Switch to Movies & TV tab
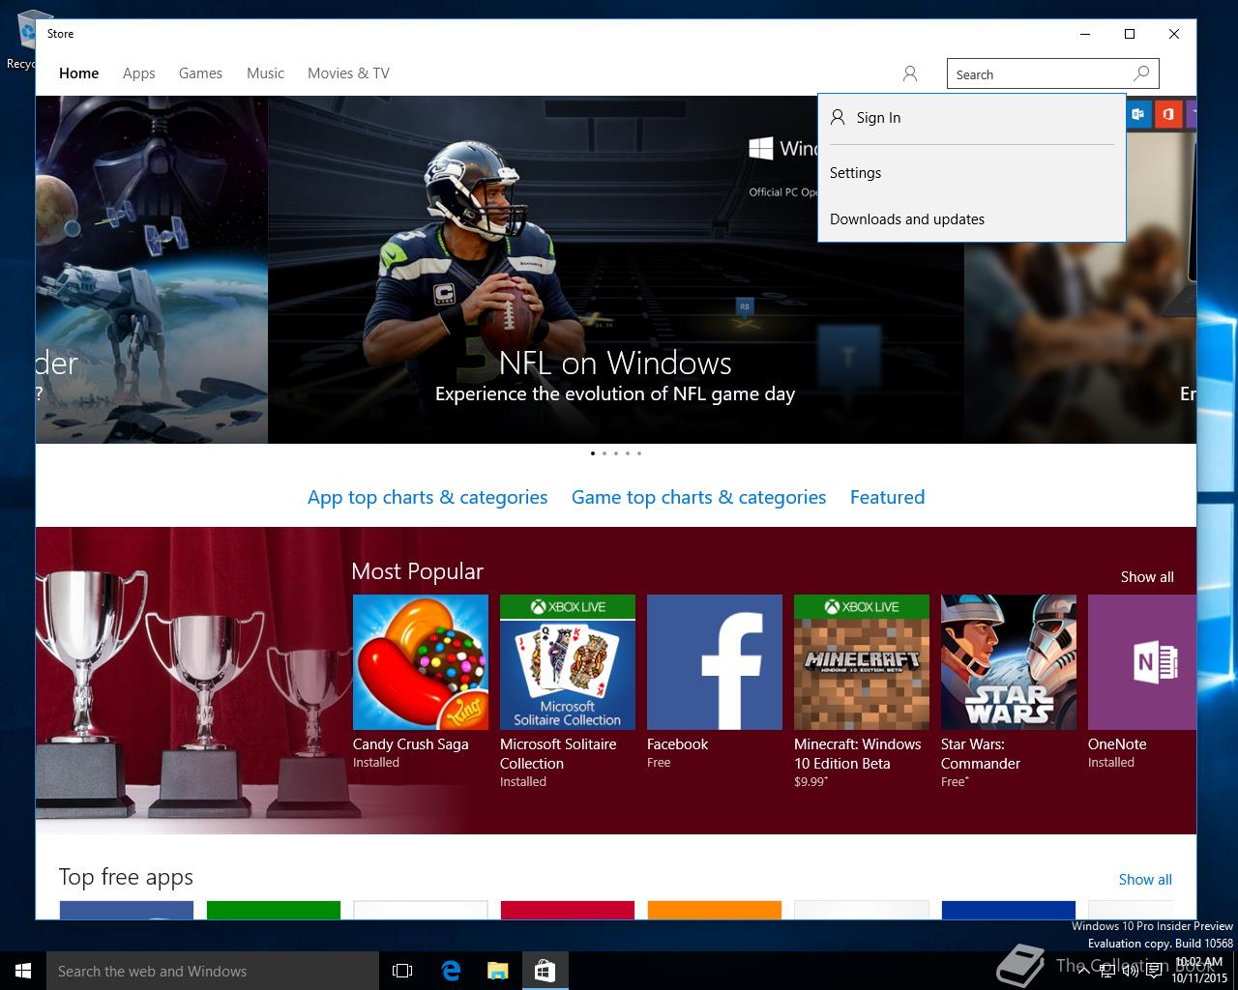 pyautogui.click(x=348, y=73)
